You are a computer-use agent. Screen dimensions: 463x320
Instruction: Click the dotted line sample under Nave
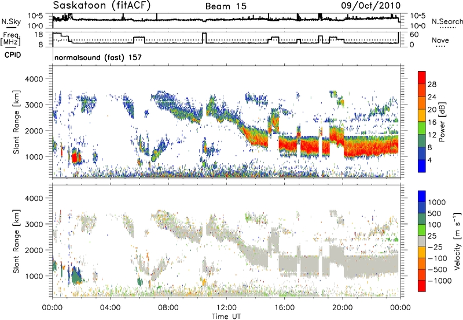click(441, 46)
